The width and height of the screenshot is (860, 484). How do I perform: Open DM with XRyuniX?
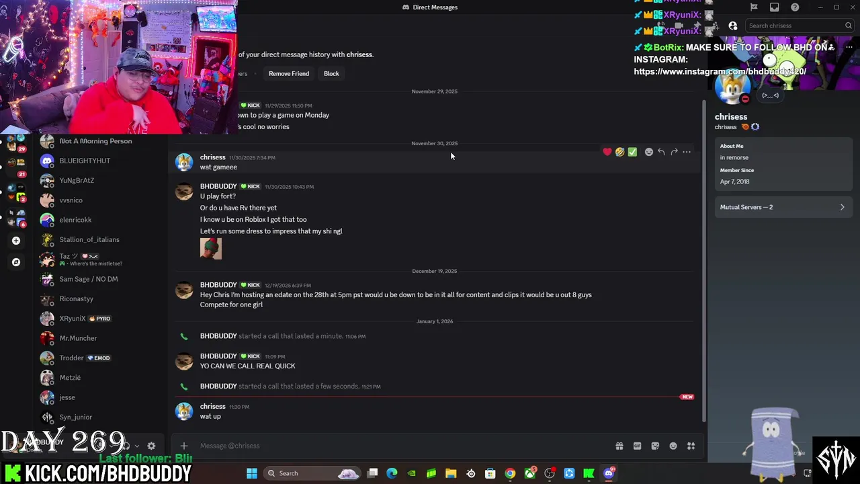coord(101,319)
